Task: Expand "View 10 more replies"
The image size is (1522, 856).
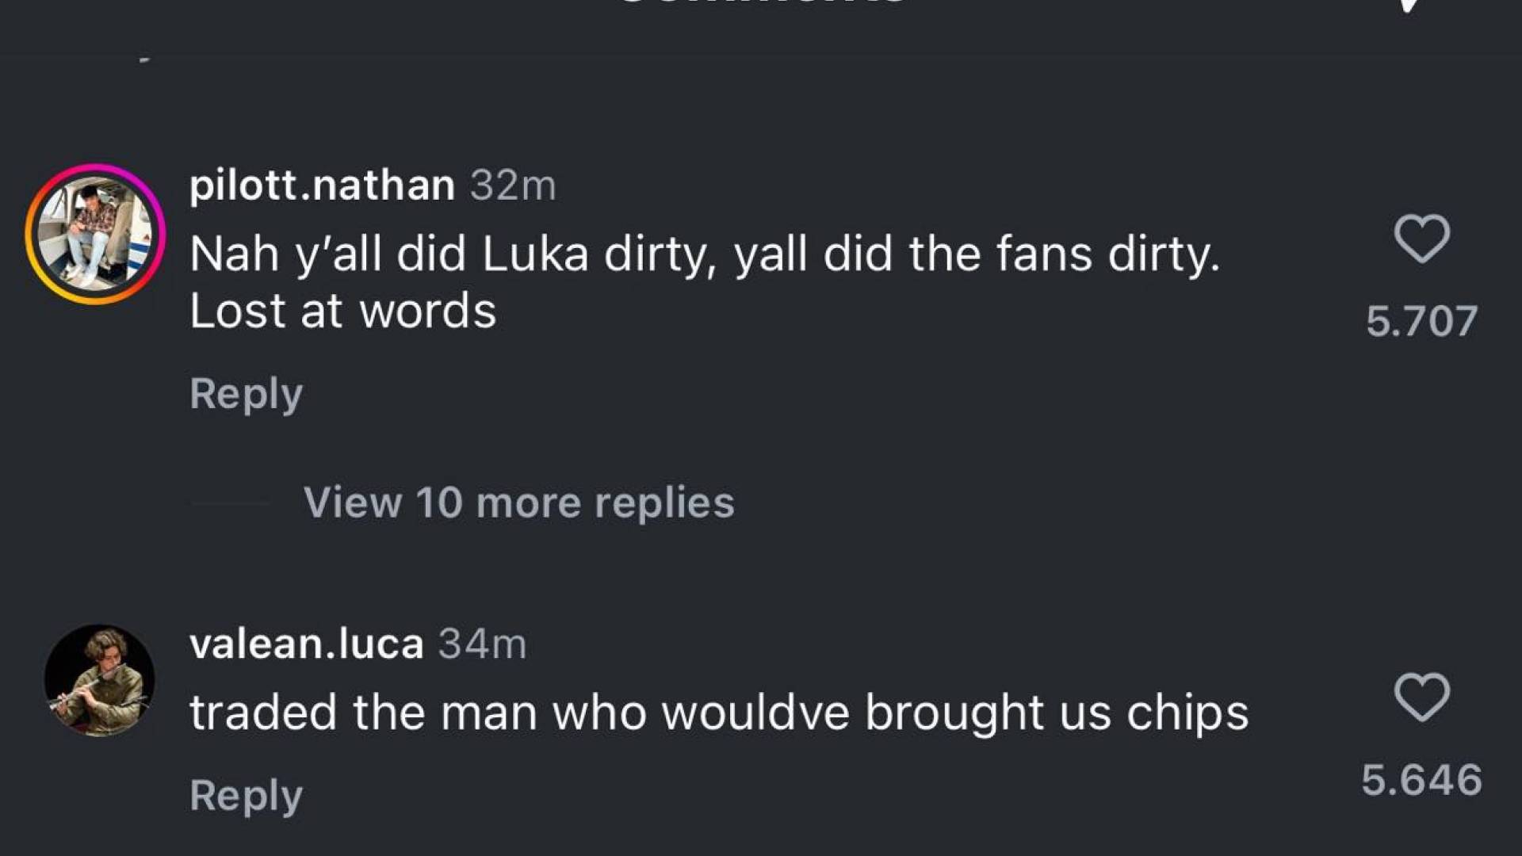Action: (518, 503)
